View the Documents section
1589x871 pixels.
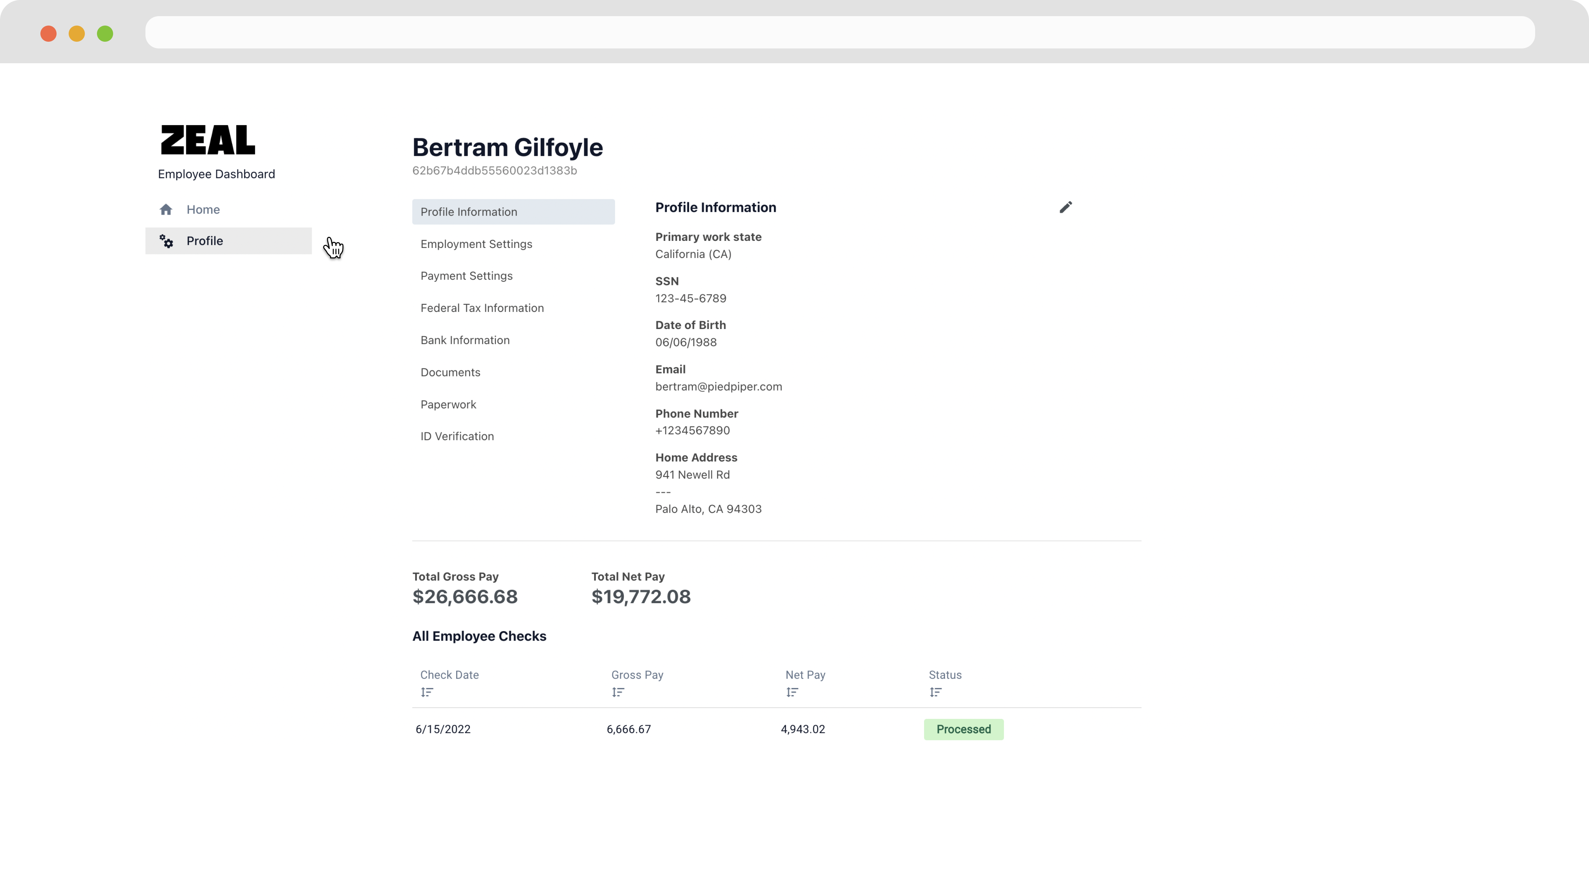[x=450, y=372]
